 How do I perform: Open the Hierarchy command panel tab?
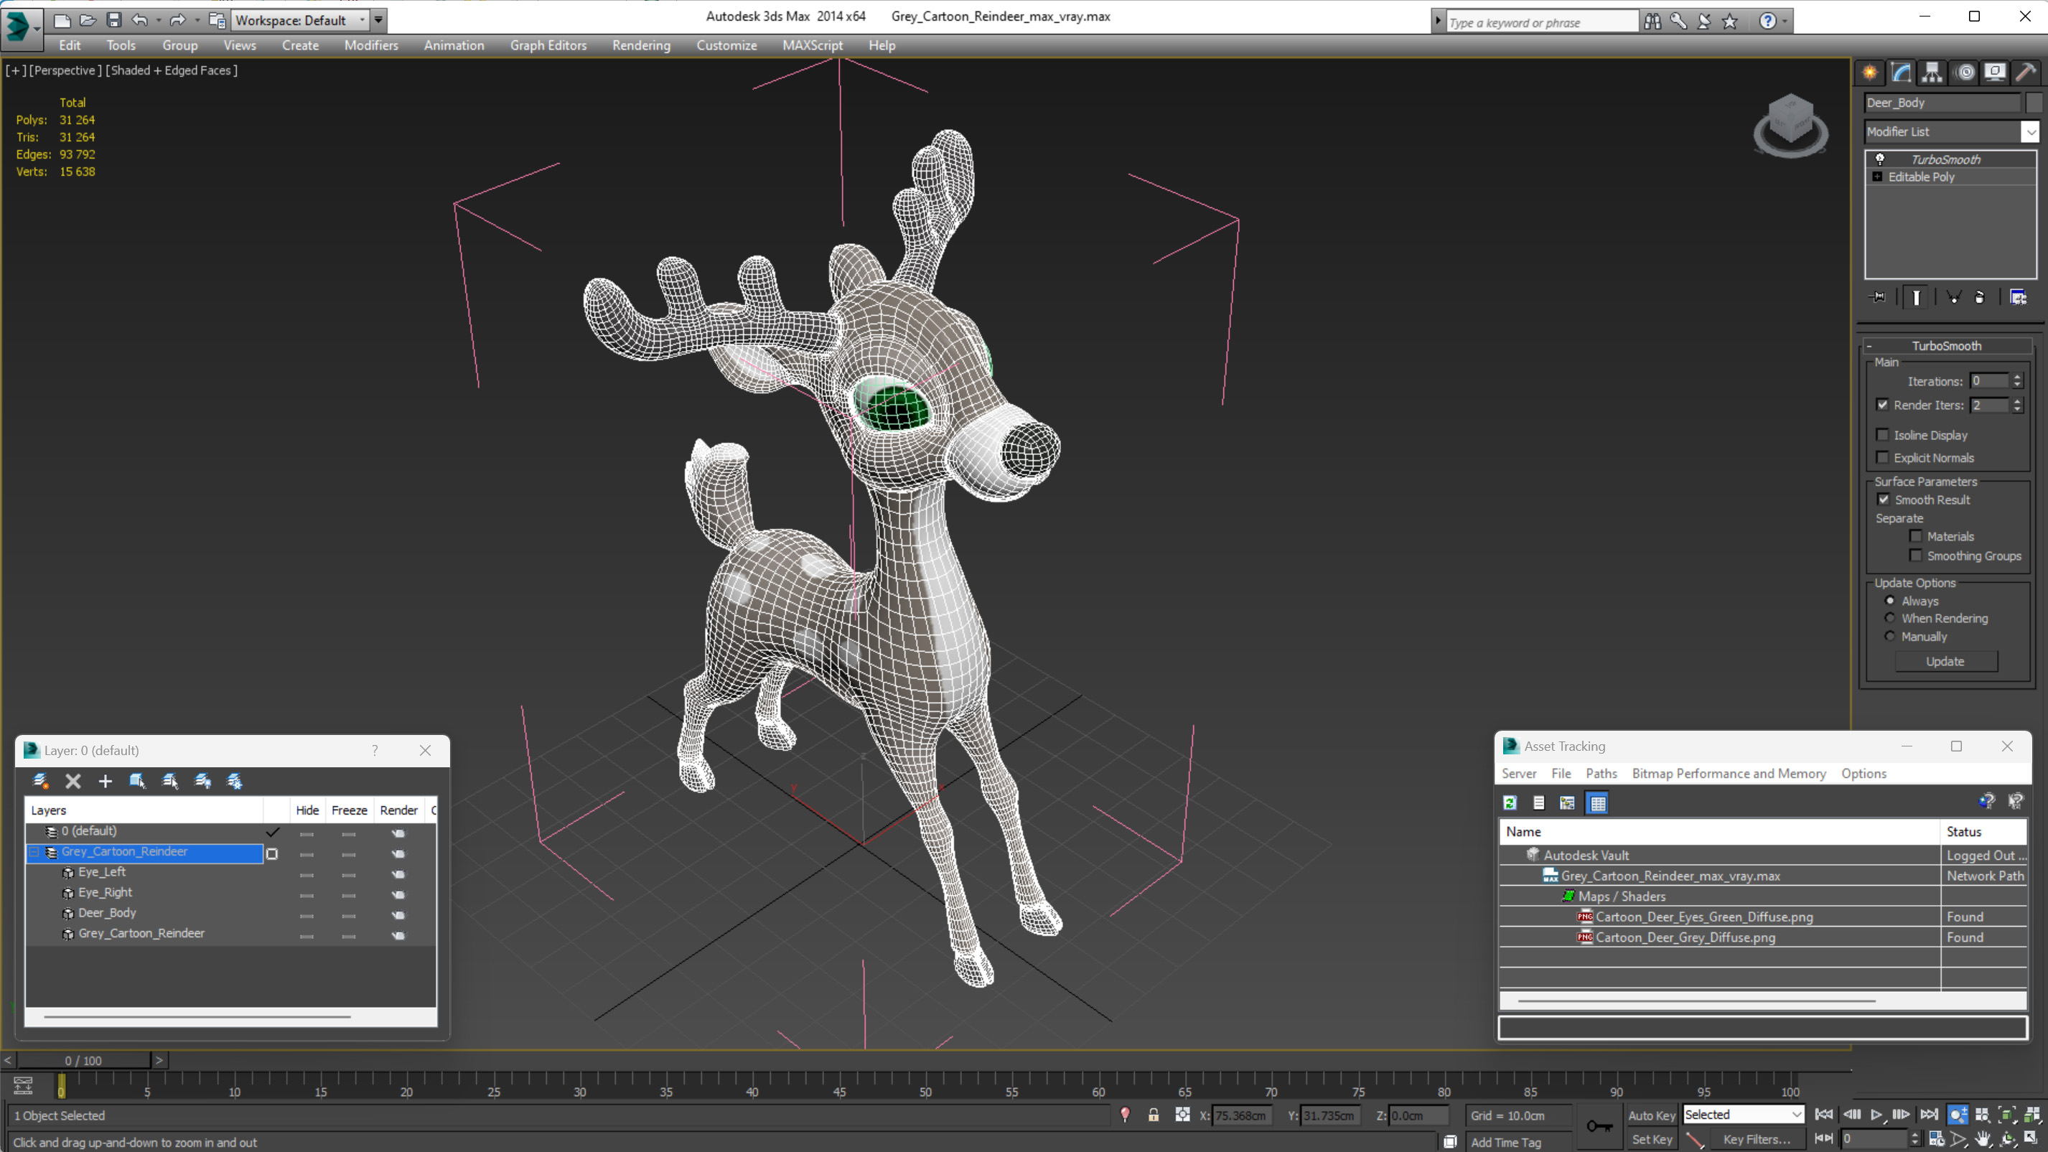pyautogui.click(x=1932, y=72)
